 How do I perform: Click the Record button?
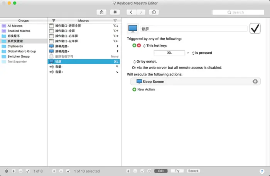tap(193, 171)
